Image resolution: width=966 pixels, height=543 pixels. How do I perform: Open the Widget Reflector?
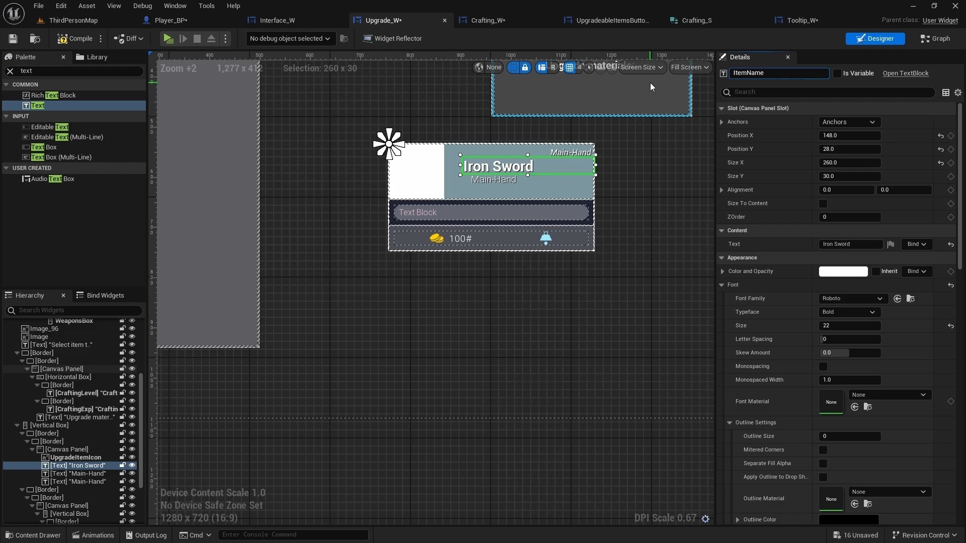click(392, 39)
